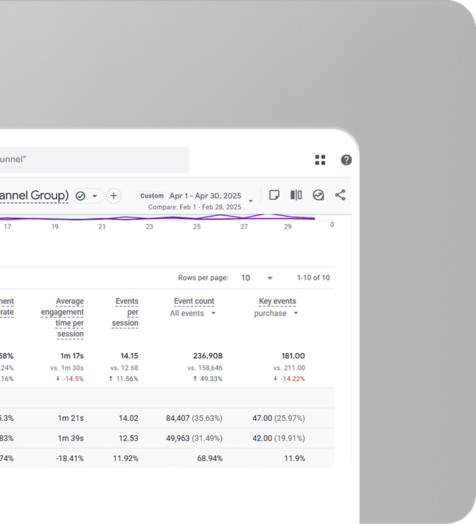
Task: Open the purchase key events dropdown
Action: click(x=276, y=313)
